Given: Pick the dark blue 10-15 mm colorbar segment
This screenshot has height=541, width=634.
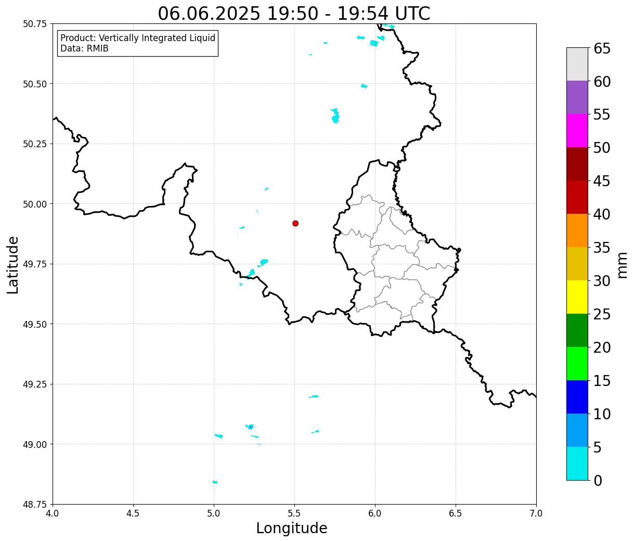Looking at the screenshot, I should pyautogui.click(x=577, y=397).
